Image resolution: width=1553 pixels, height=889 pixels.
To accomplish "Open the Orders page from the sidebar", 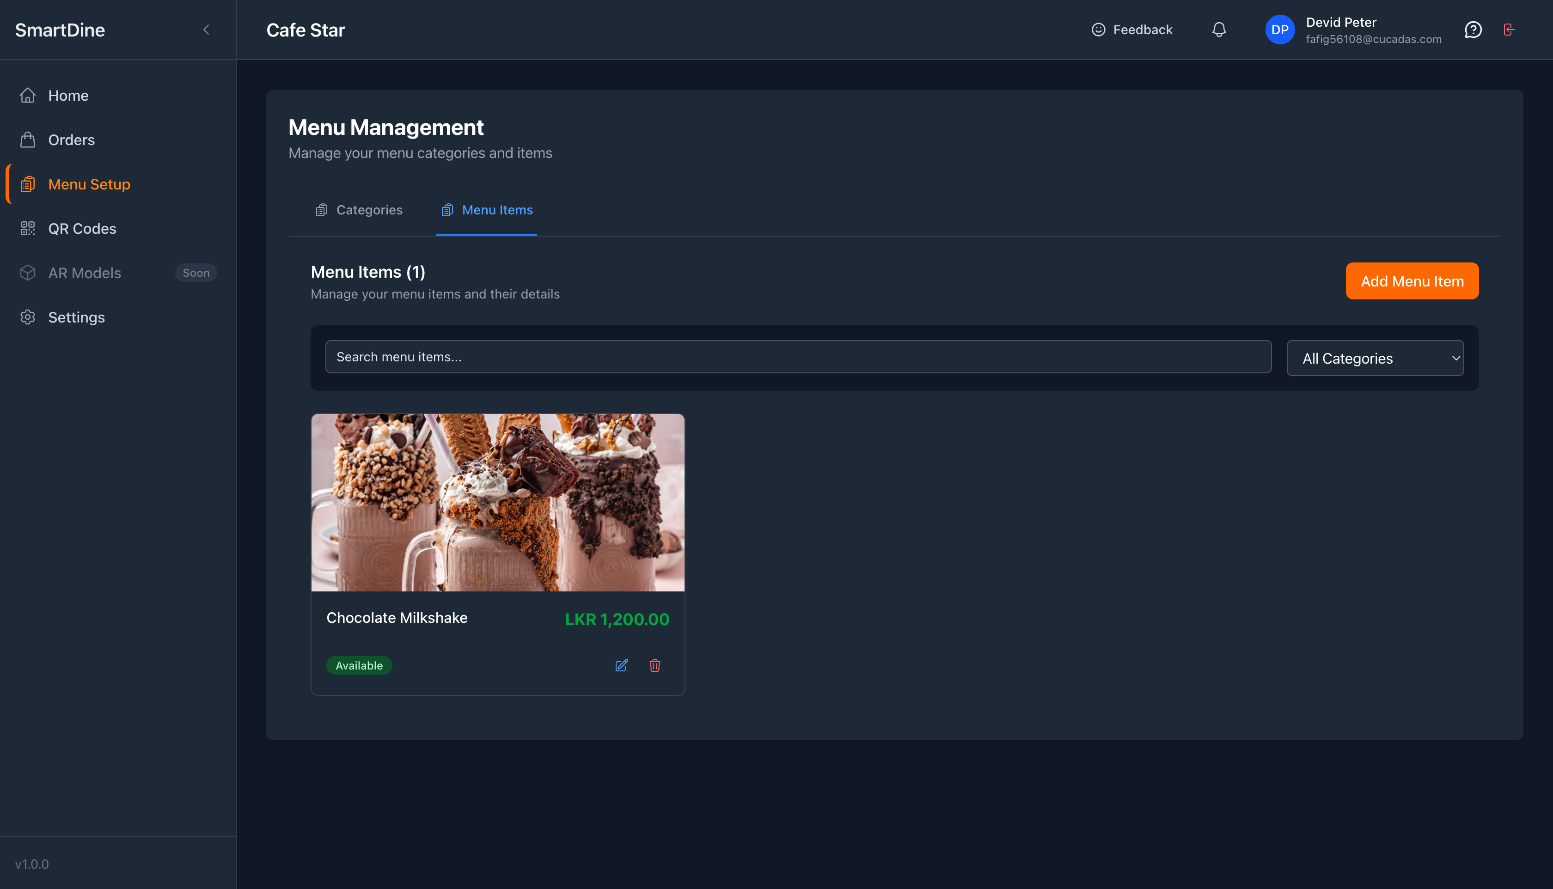I will point(71,140).
